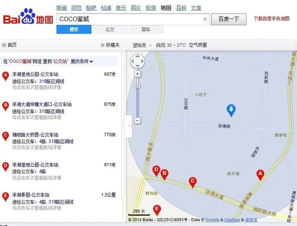This screenshot has width=297, height=226.
Task: Open the 百科 top navigation link
Action: click(181, 8)
